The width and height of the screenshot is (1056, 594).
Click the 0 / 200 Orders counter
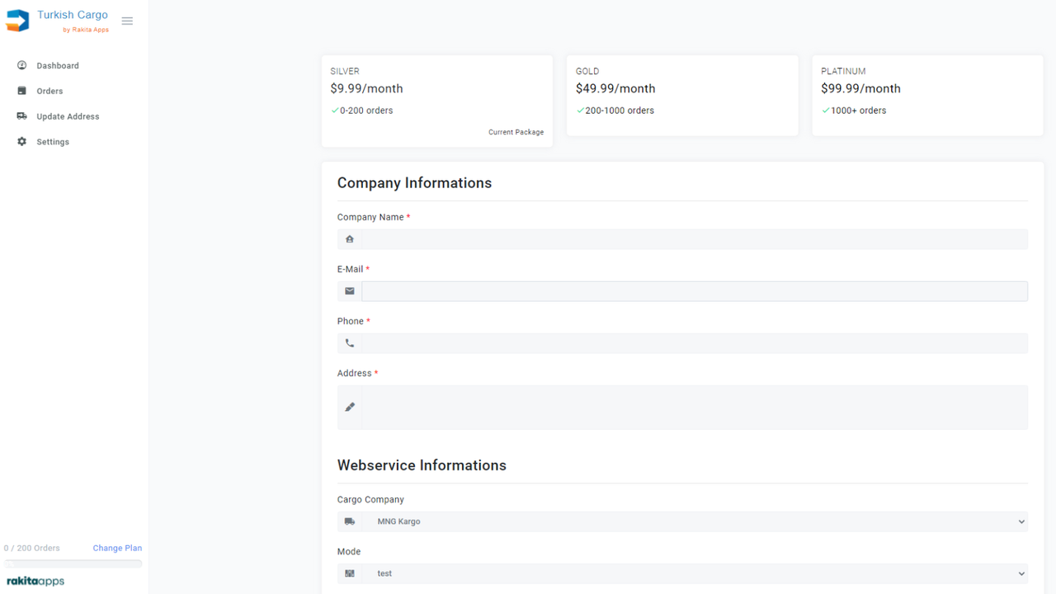click(32, 548)
